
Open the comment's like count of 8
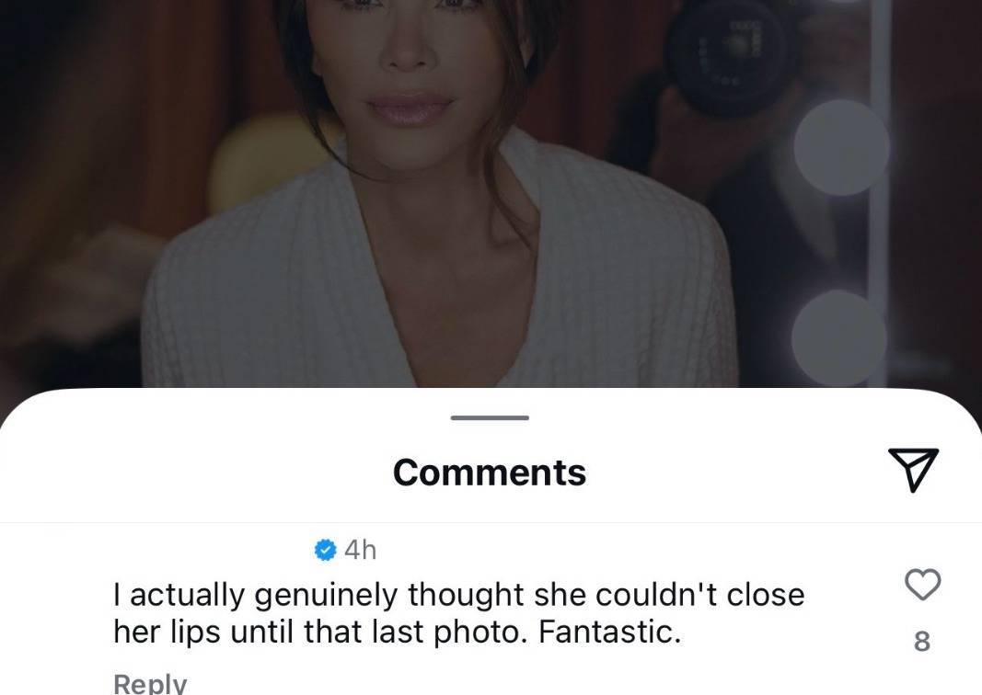pyautogui.click(x=921, y=641)
